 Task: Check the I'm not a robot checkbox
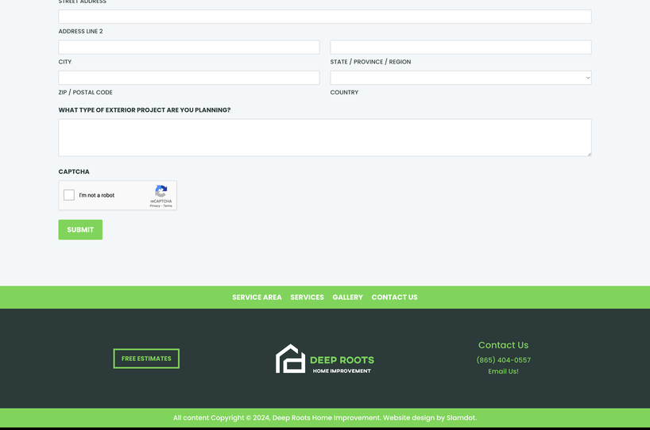tap(69, 195)
